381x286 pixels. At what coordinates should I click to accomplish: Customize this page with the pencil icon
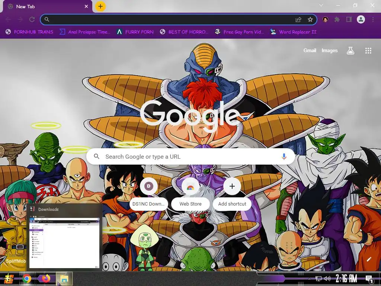pos(369,259)
